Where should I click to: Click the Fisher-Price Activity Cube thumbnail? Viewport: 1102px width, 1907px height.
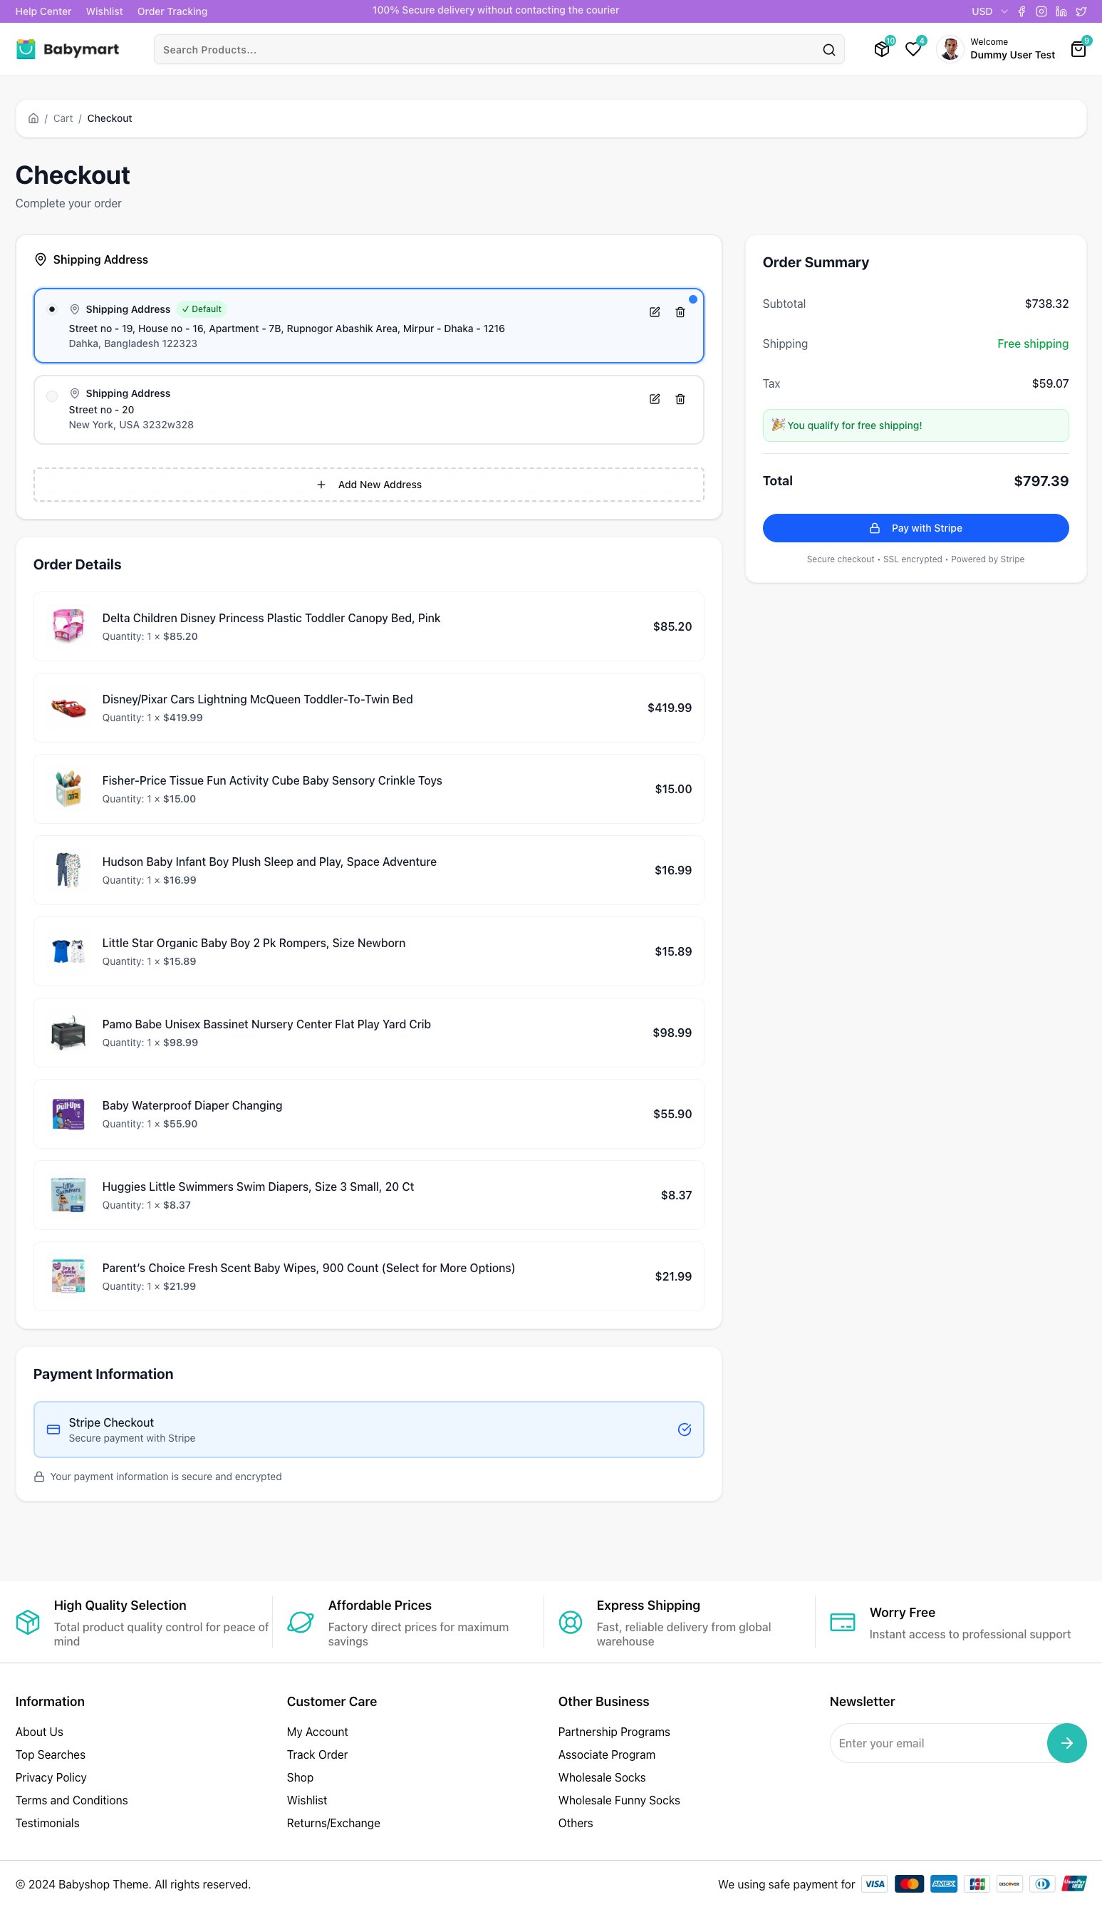click(x=68, y=789)
